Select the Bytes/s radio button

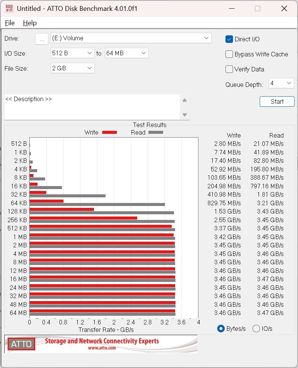click(x=221, y=329)
